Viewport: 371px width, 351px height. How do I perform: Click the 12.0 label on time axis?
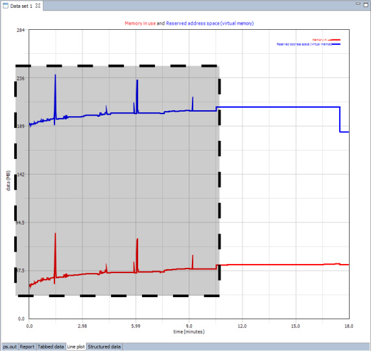click(x=242, y=326)
